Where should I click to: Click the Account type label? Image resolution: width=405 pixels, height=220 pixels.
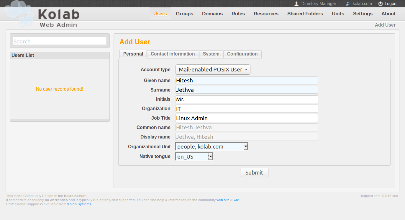pyautogui.click(x=155, y=70)
